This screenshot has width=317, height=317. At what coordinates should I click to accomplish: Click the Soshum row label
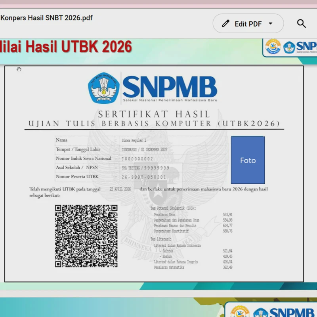coord(167,256)
